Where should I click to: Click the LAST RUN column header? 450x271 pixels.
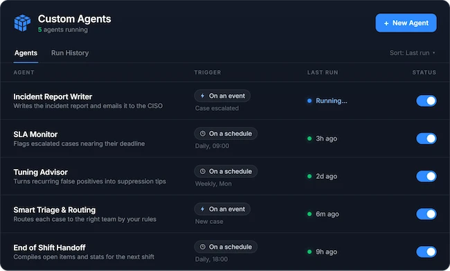pyautogui.click(x=323, y=72)
